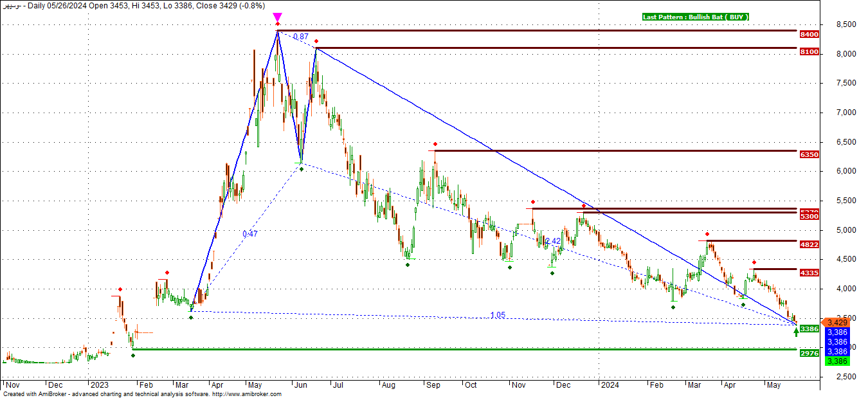This screenshot has width=859, height=398.
Task: Click the green 2976 horizontal support line
Action: pyautogui.click(x=464, y=349)
